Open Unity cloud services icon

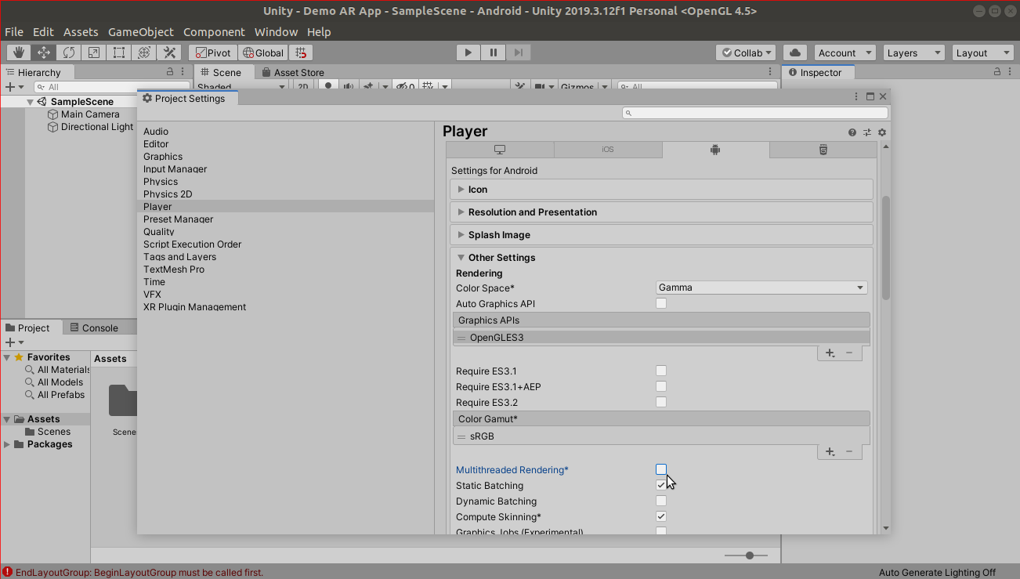[795, 52]
